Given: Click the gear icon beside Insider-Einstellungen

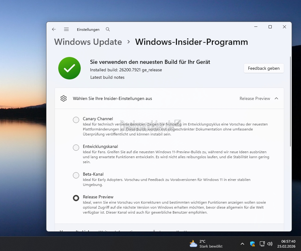Looking at the screenshot, I should point(64,98).
